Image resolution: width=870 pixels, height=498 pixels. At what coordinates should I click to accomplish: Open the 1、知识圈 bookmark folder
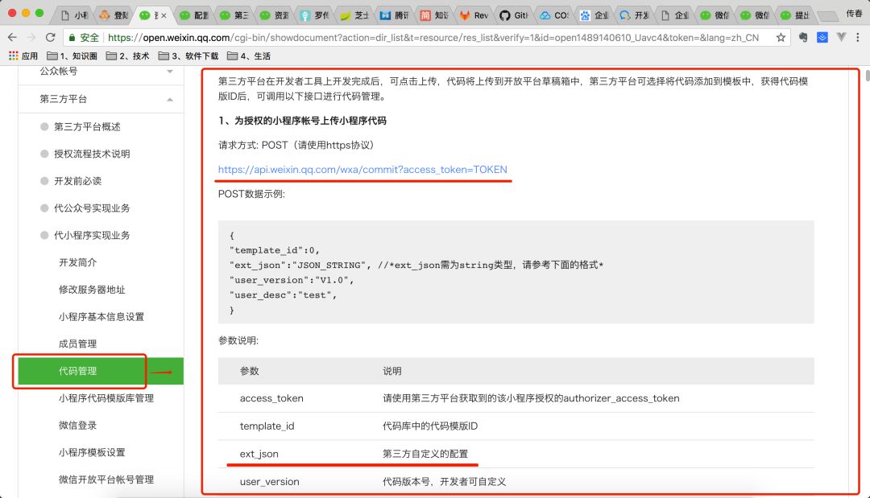pos(72,56)
